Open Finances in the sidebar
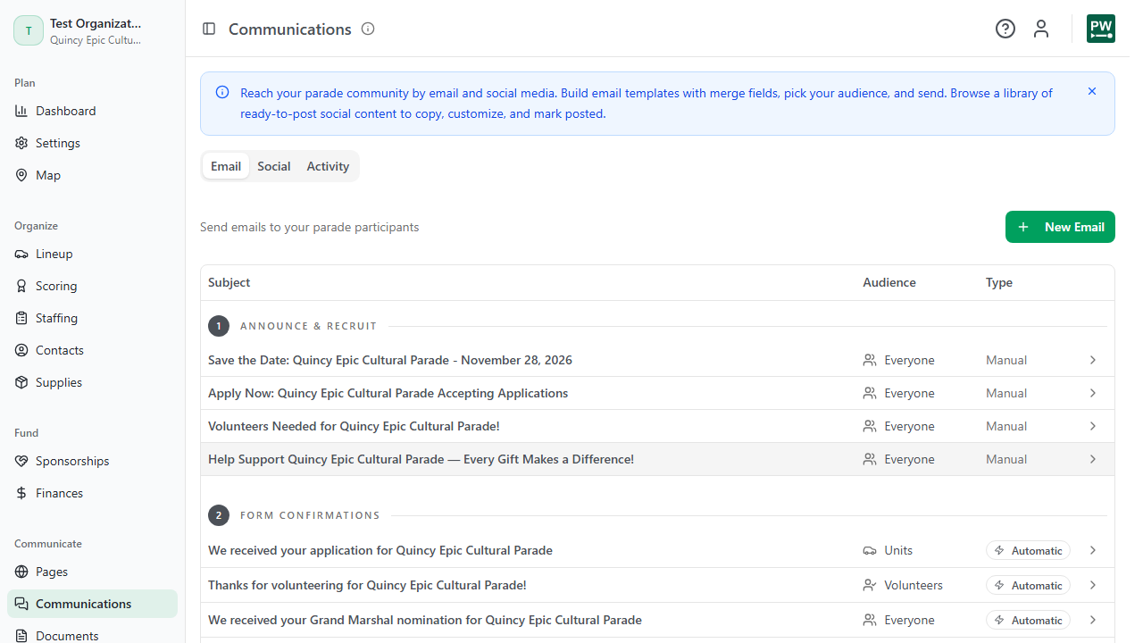Image resolution: width=1143 pixels, height=643 pixels. tap(92, 493)
